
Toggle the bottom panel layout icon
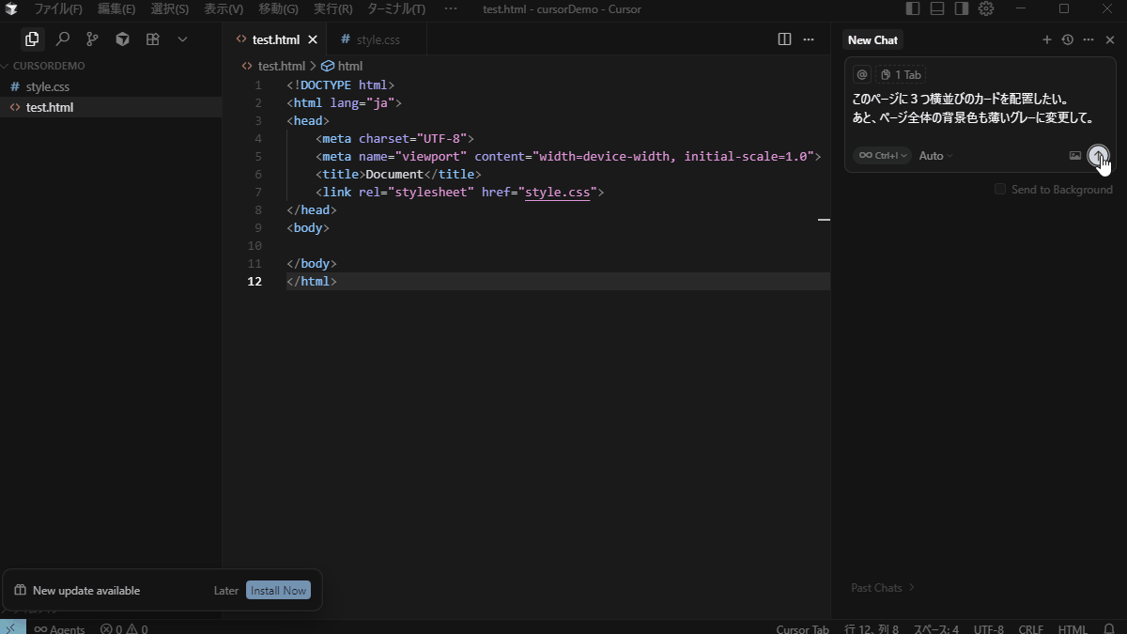[x=937, y=8]
